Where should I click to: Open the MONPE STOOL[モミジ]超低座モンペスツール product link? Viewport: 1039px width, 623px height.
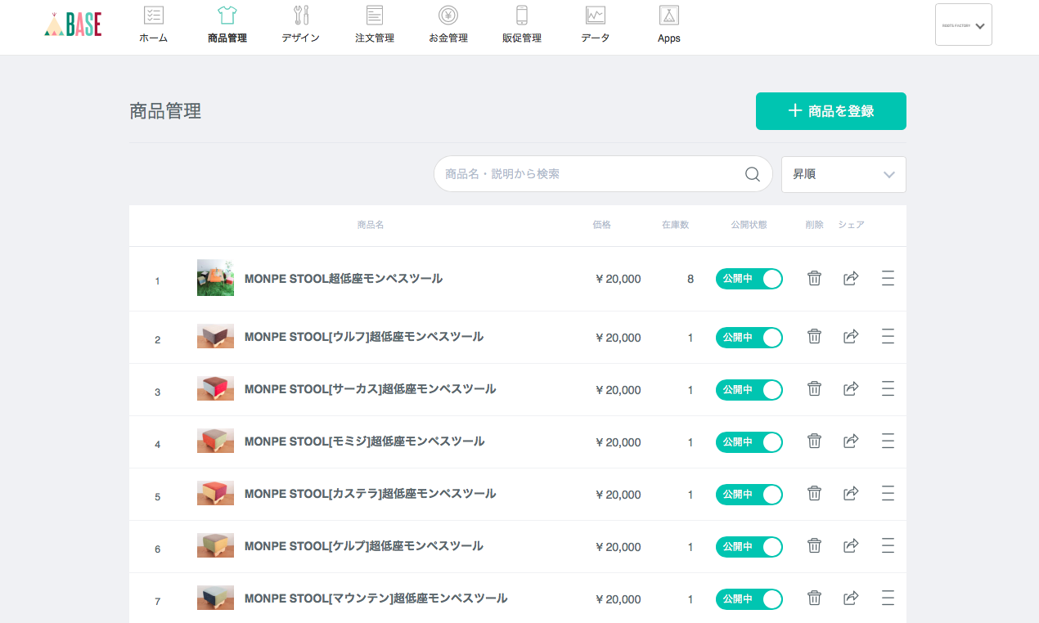coord(364,441)
